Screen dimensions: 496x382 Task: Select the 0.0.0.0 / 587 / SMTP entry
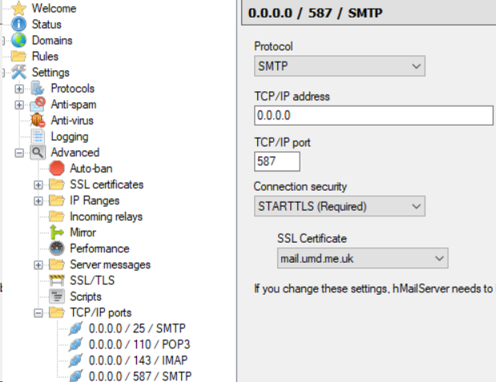tap(140, 376)
